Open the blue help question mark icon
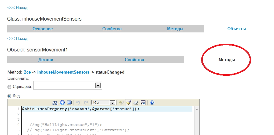Viewport: 274px width, 135px height. pos(152,103)
